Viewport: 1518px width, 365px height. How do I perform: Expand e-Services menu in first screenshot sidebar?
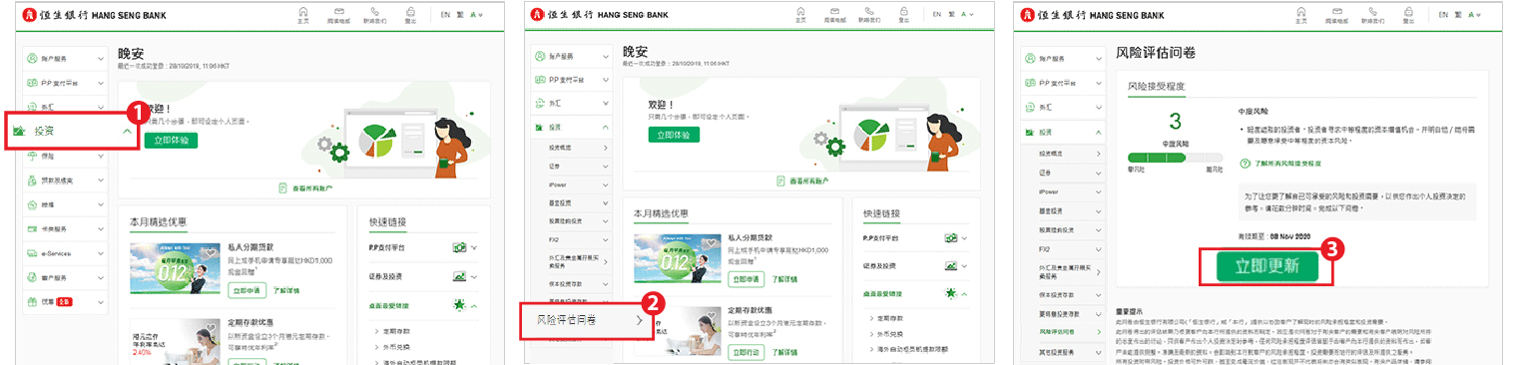[x=101, y=253]
